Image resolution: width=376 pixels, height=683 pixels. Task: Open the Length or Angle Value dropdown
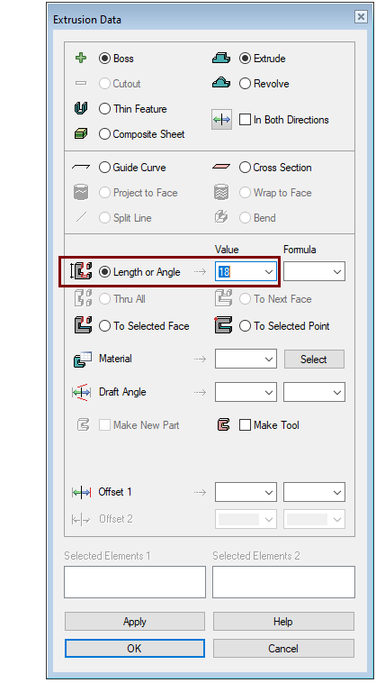pos(269,272)
